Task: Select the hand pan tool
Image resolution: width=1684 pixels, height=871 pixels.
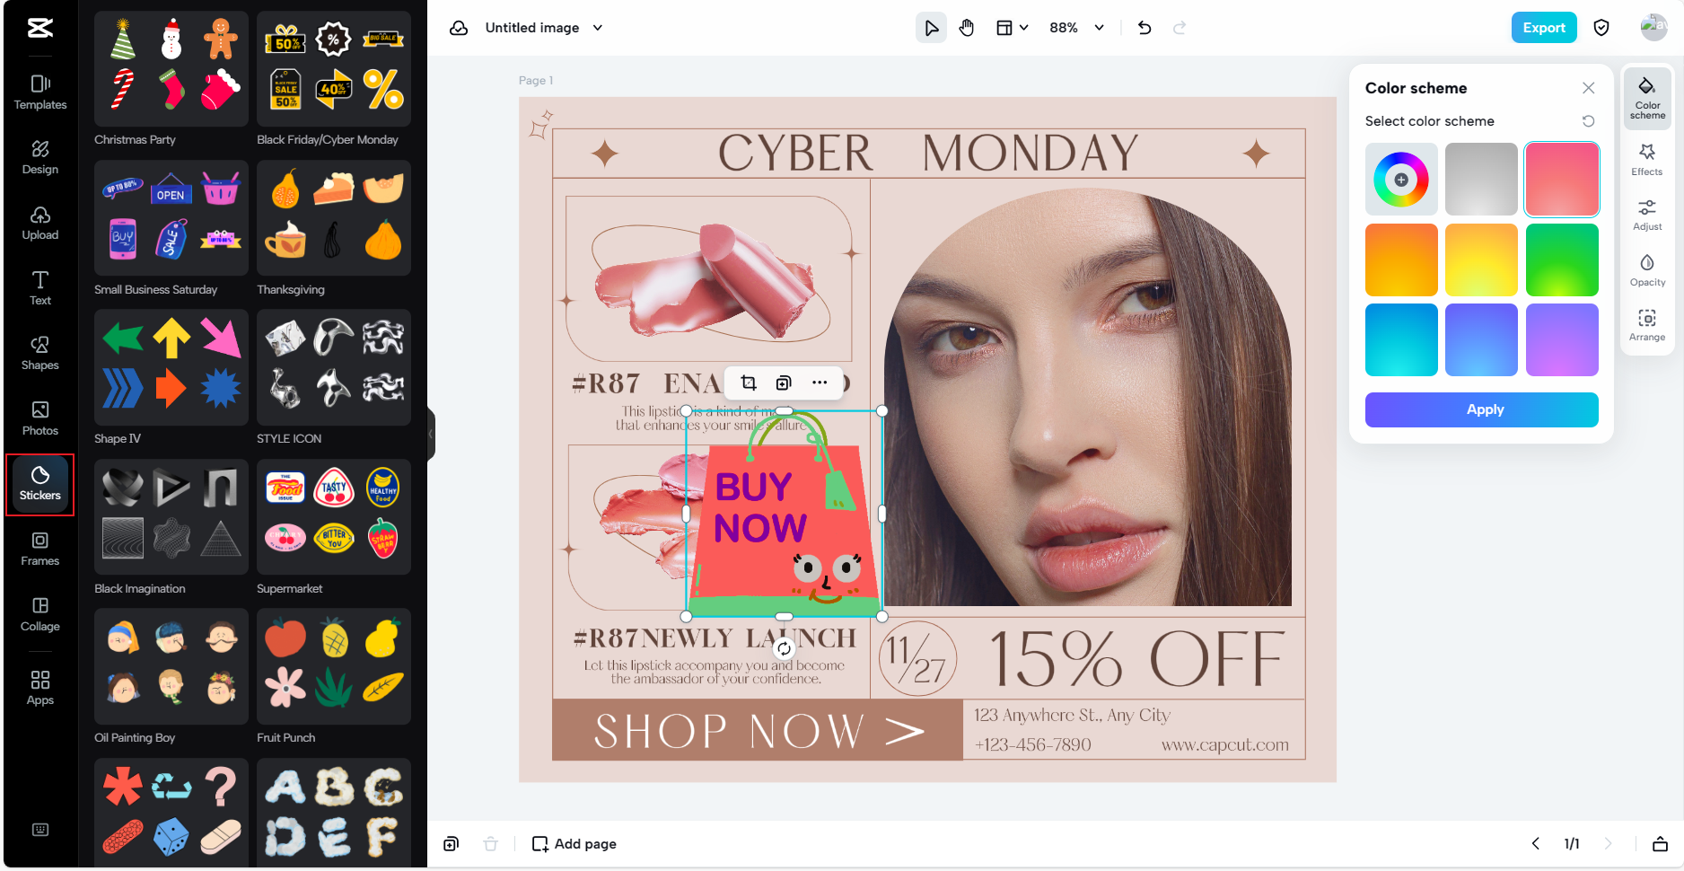Action: pos(966,28)
